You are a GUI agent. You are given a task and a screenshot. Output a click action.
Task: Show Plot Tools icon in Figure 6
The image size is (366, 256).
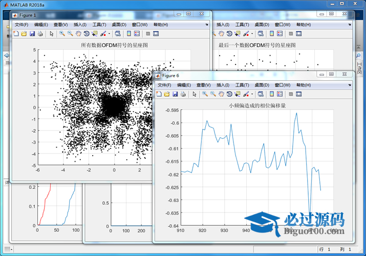point(299,94)
